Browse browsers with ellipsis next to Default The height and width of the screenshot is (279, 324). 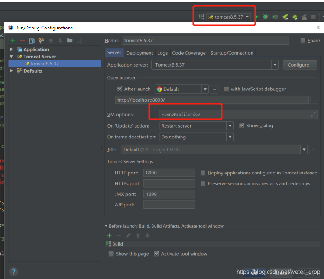click(x=214, y=89)
